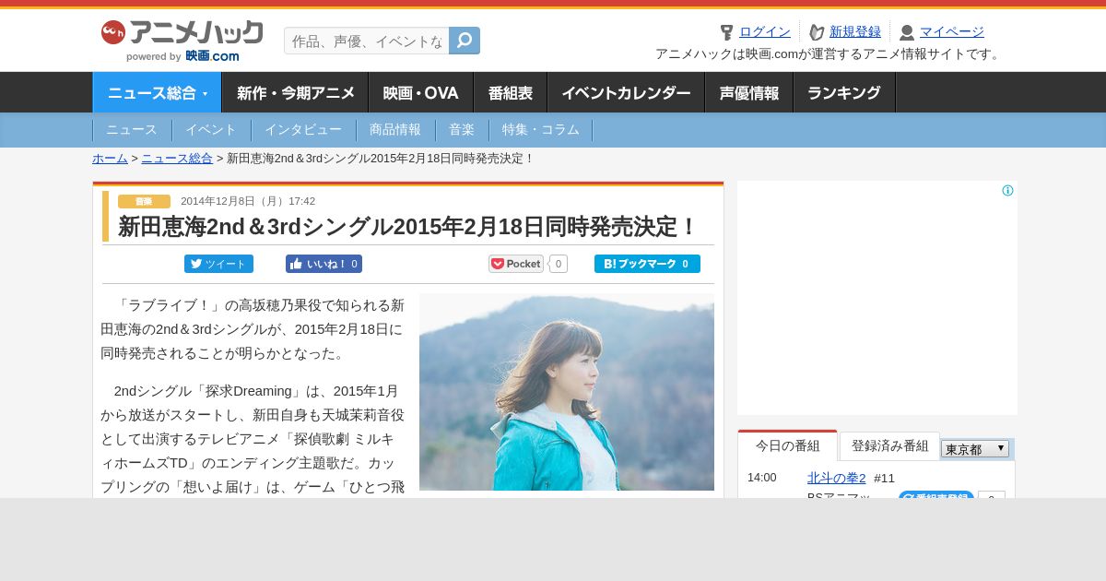Select the インタビュー submenu item
The image size is (1106, 581).
(x=303, y=130)
